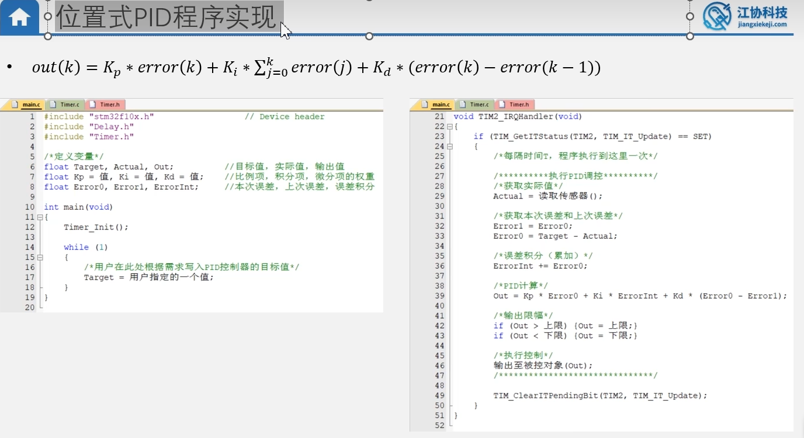Click Out = Kp * Error0 calculation line
This screenshot has height=438, width=804.
tap(640, 296)
